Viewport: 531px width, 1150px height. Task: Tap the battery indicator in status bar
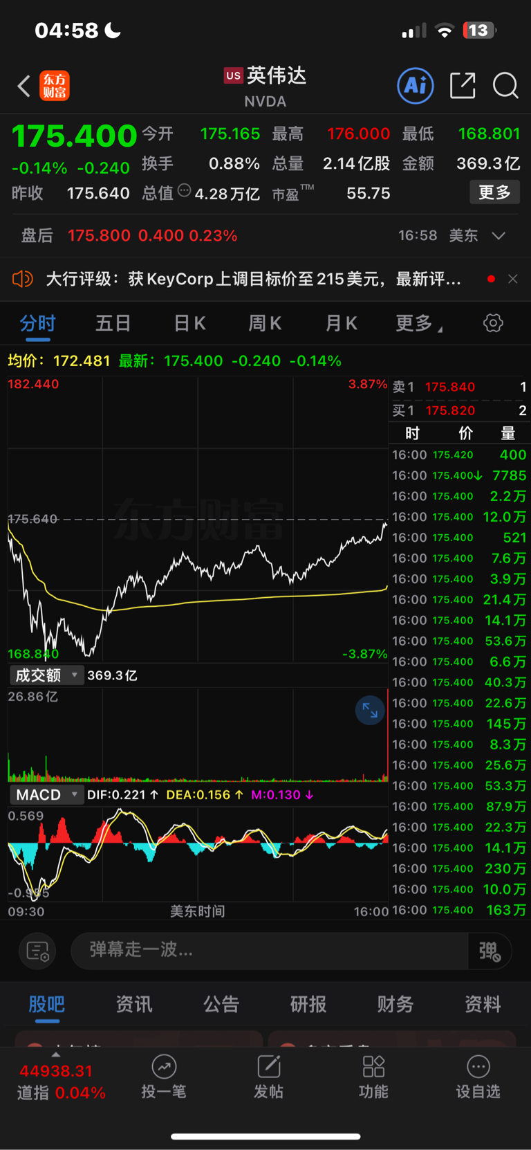click(x=480, y=30)
